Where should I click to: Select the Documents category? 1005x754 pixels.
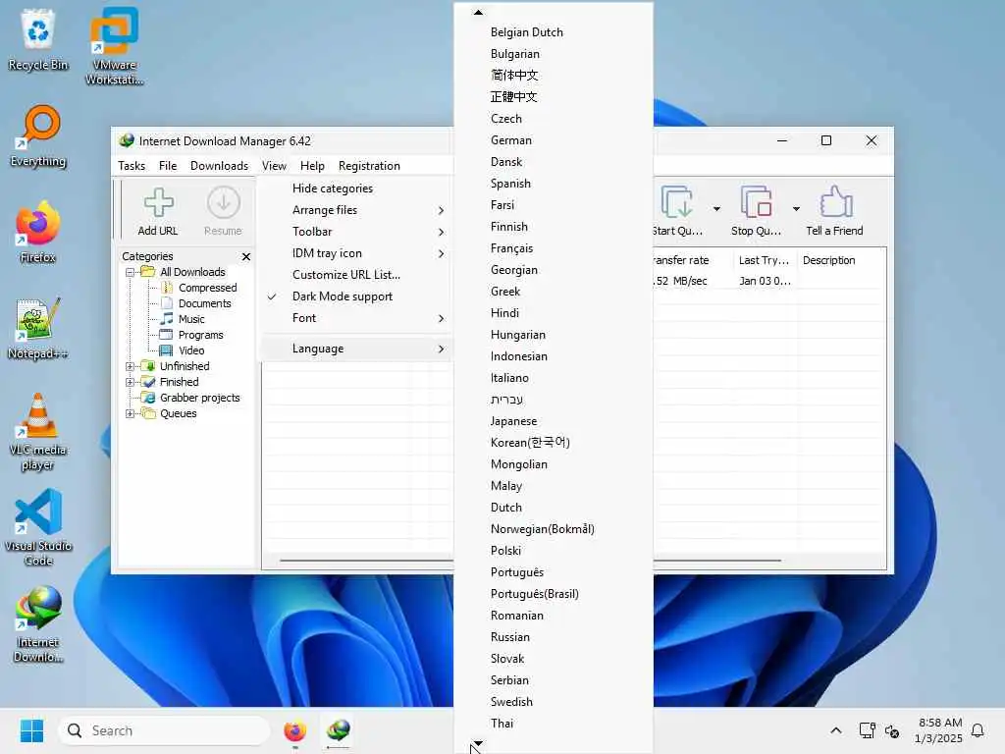click(204, 303)
